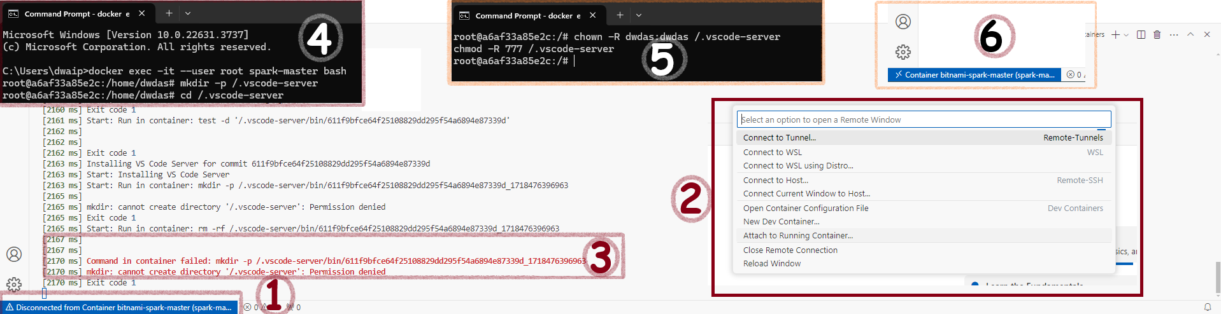Image resolution: width=1221 pixels, height=314 pixels.
Task: Open the Manage gear beside the terminal log
Action: pyautogui.click(x=14, y=284)
